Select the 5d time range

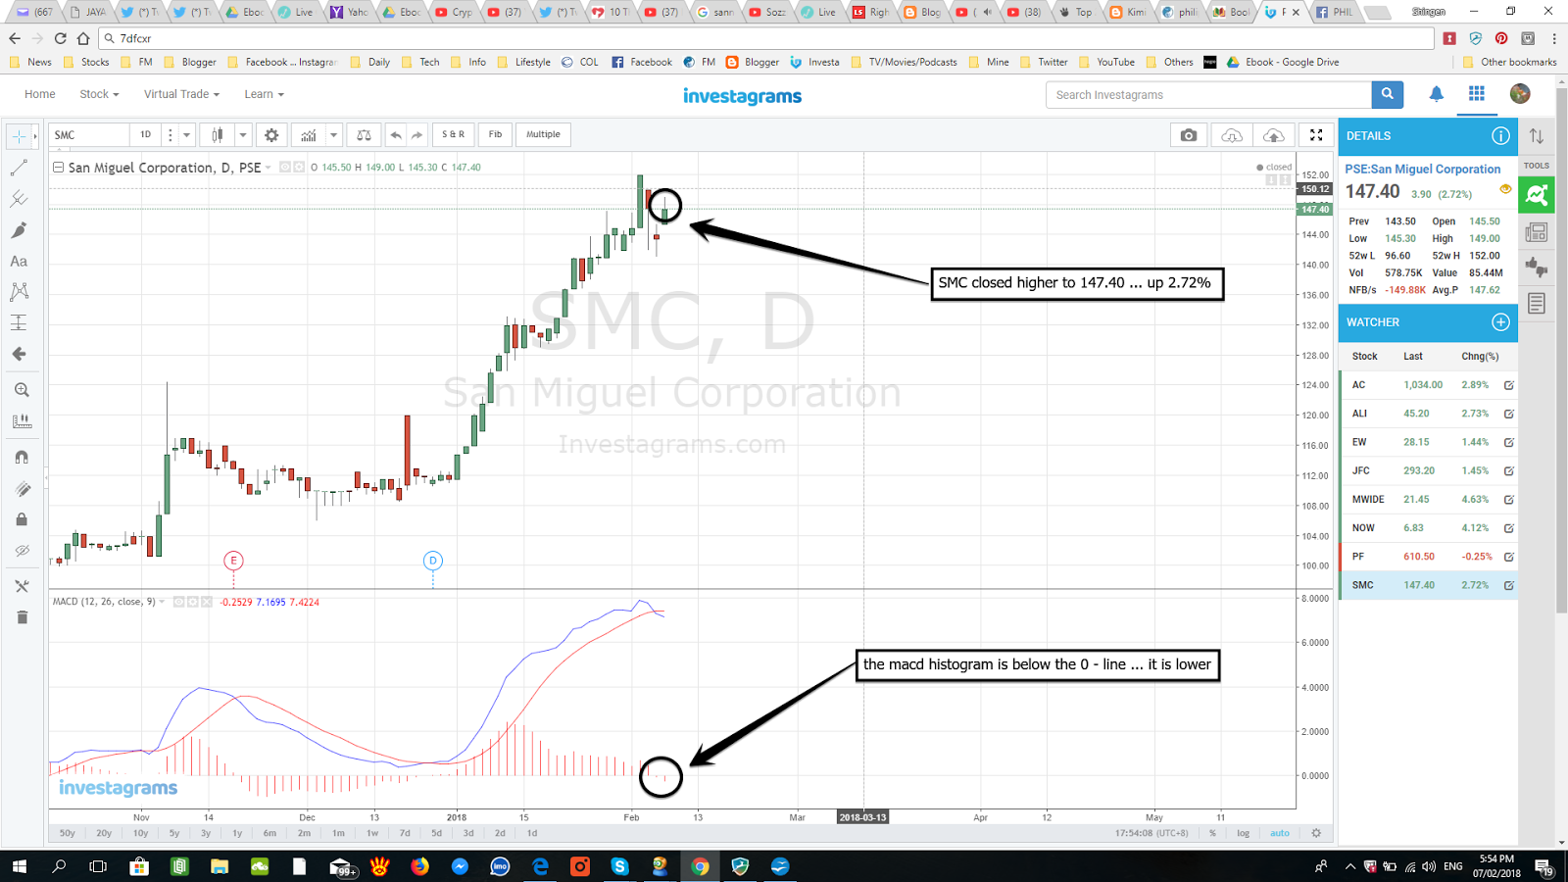coord(437,833)
